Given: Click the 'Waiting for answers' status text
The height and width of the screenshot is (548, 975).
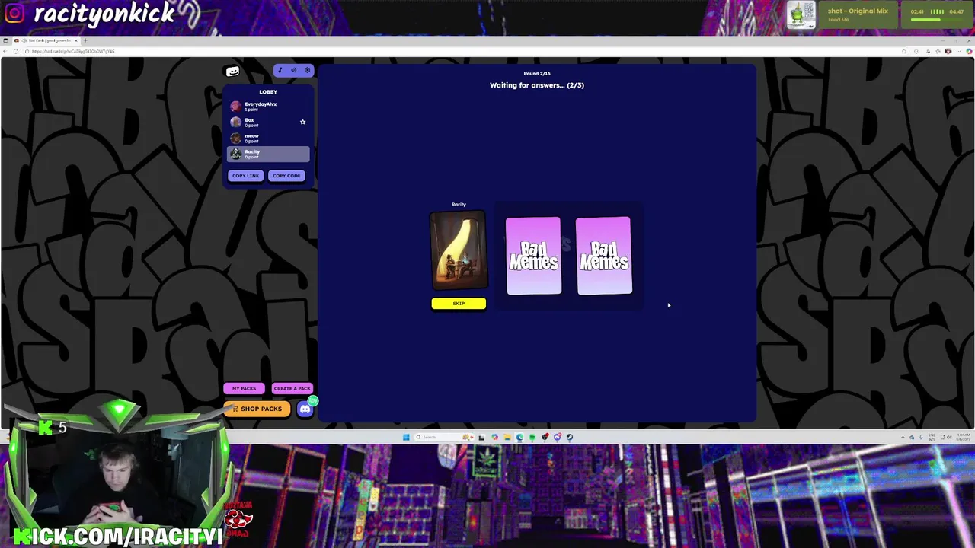Looking at the screenshot, I should point(537,85).
